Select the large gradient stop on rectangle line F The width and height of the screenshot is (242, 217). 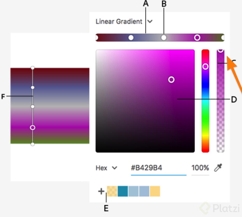[x=32, y=127]
